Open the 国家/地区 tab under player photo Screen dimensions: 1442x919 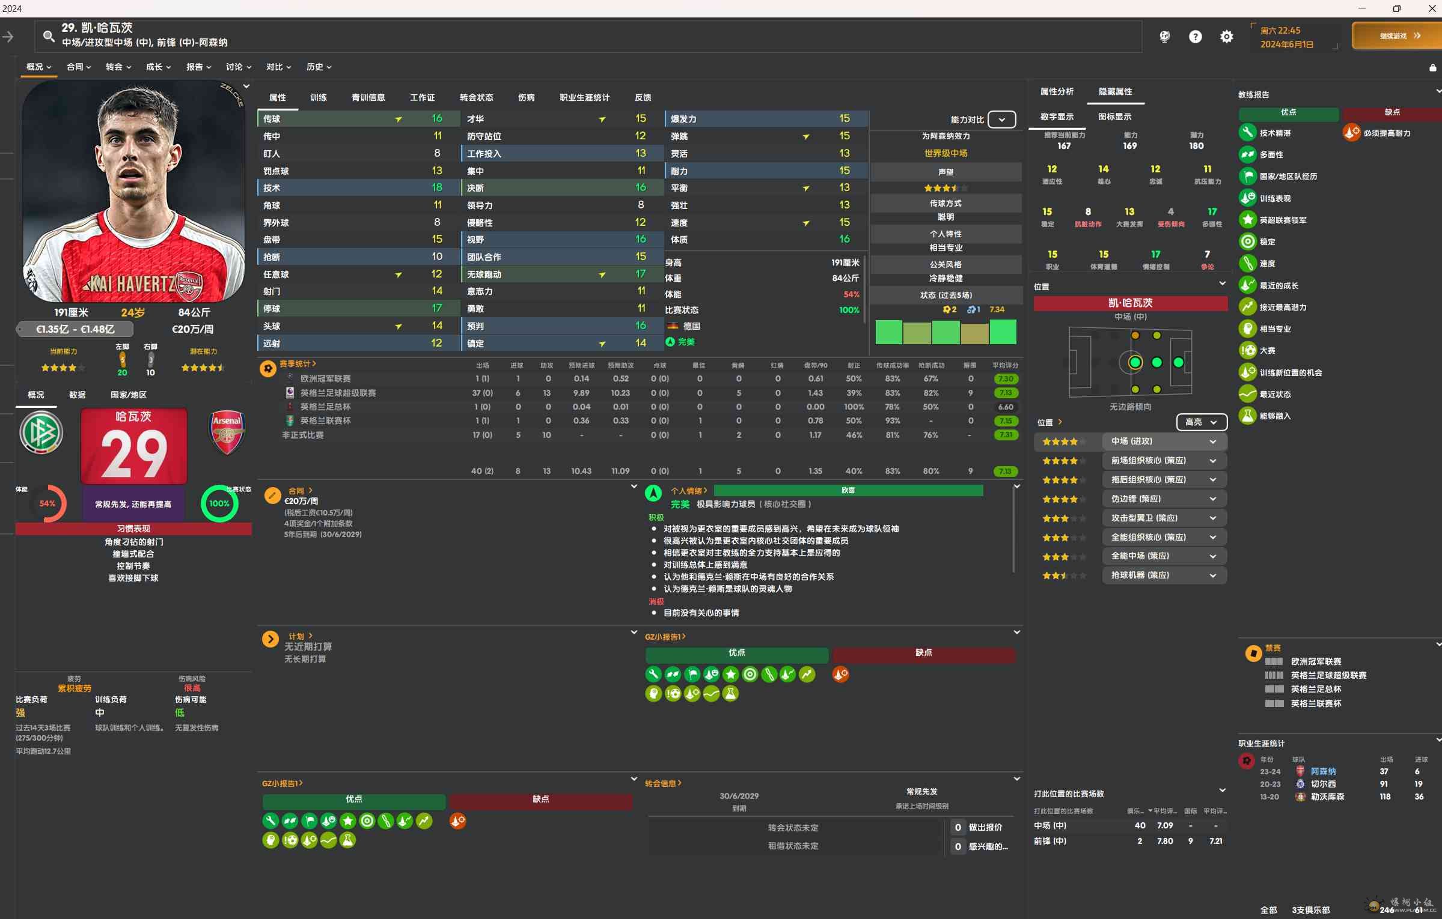point(128,395)
